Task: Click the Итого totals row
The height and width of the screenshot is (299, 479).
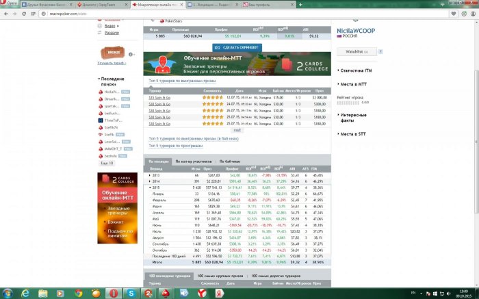Action: coord(237,262)
